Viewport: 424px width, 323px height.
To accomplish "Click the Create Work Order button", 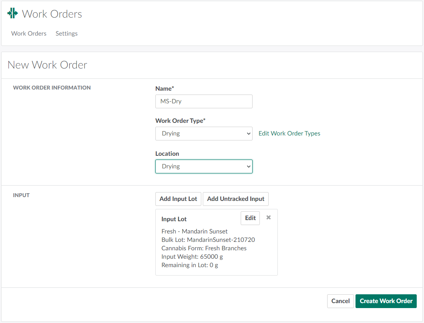I will point(386,301).
